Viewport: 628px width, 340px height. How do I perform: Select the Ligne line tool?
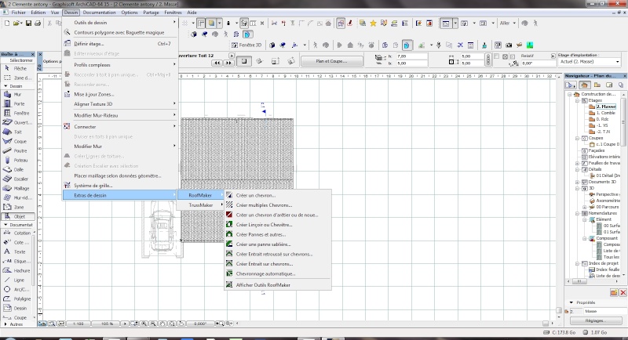[17, 280]
